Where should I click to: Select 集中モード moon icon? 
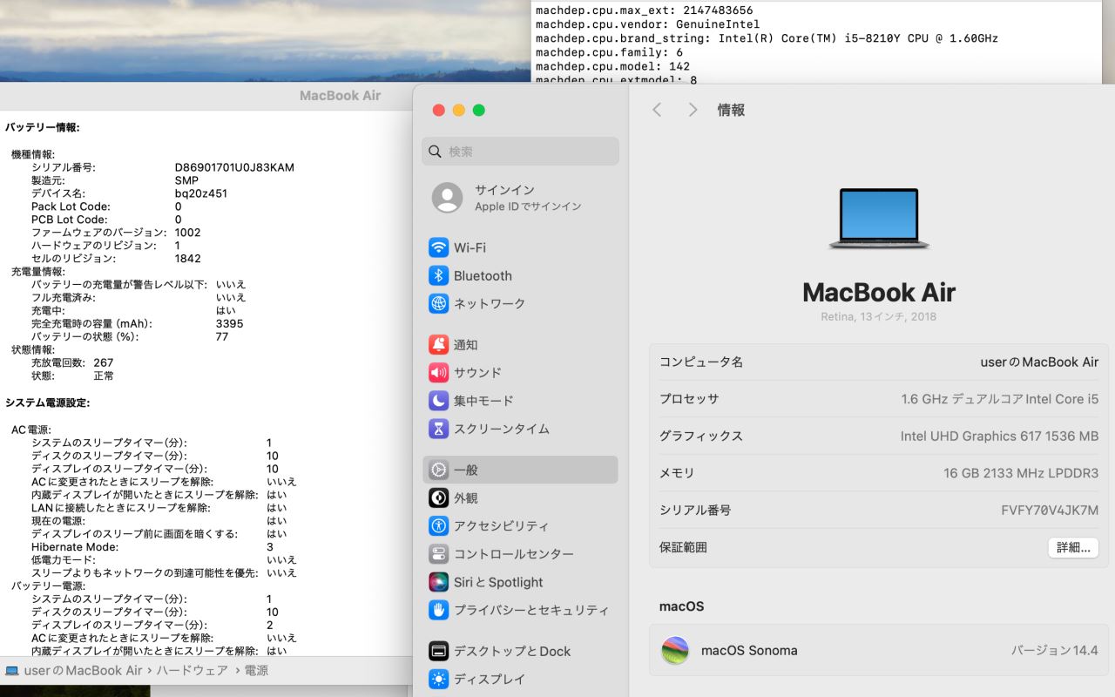(438, 401)
